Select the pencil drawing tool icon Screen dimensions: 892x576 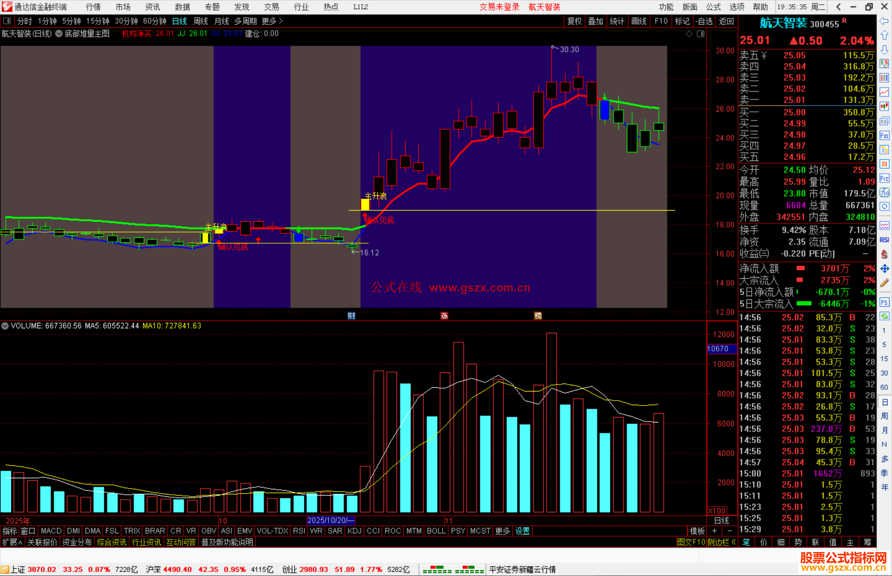coord(884,283)
